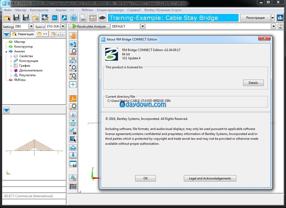Image resolution: width=286 pixels, height=208 pixels.
Task: Click the Recalculate Analyzer button
Action: pyautogui.click(x=89, y=26)
